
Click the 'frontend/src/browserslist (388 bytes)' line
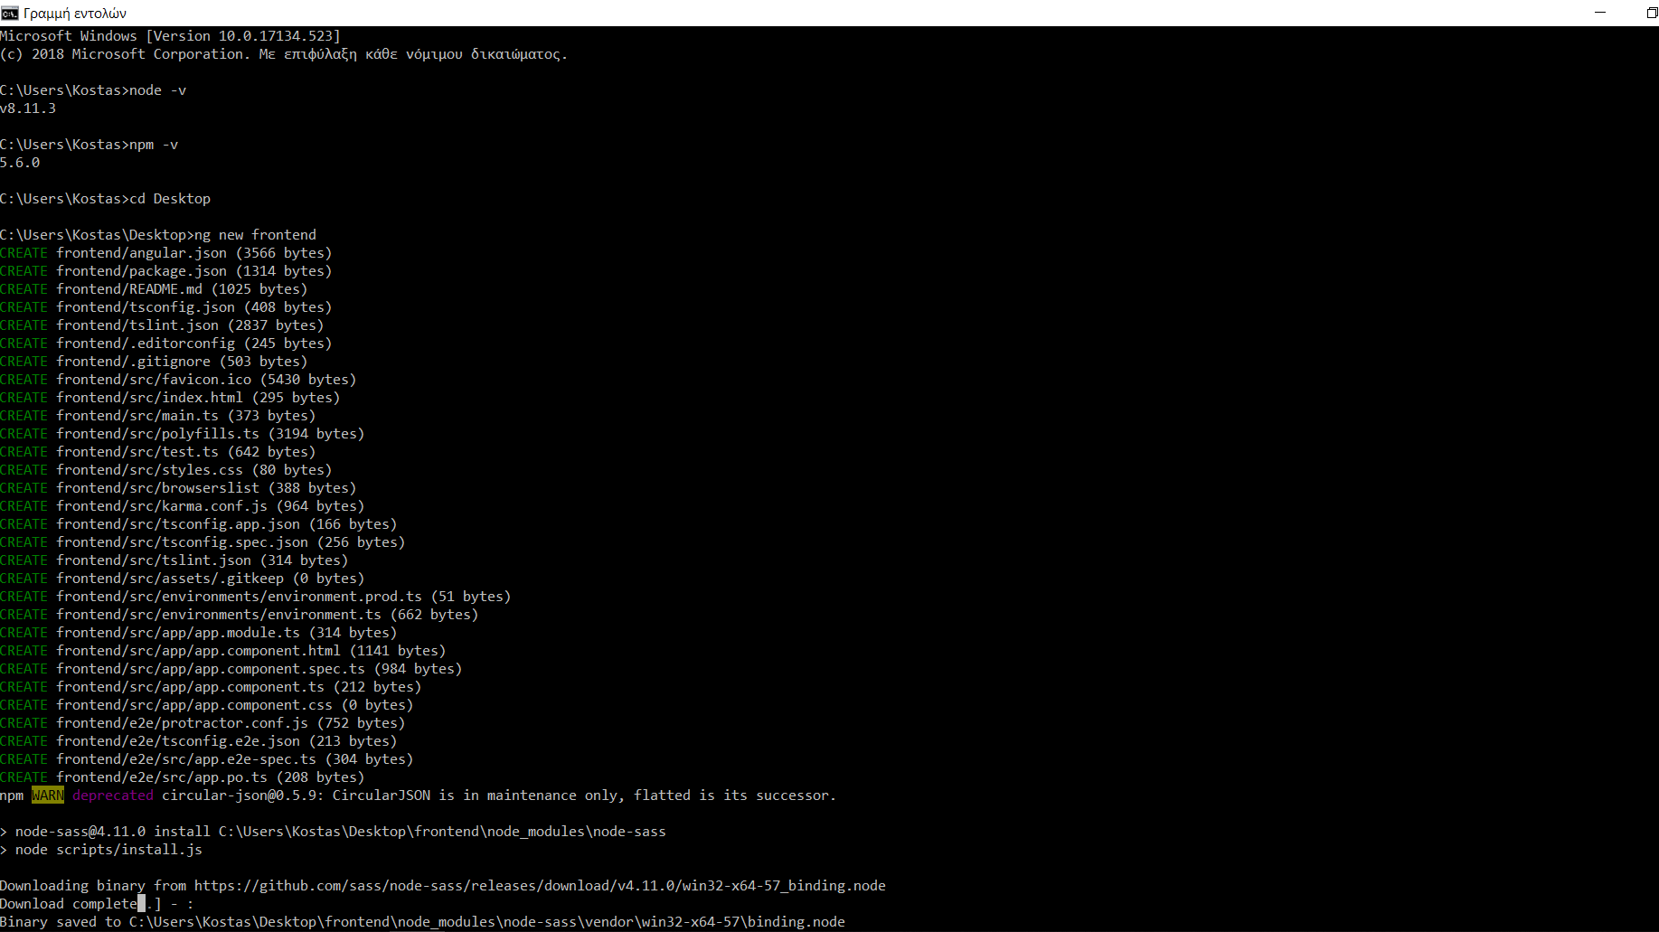178,488
